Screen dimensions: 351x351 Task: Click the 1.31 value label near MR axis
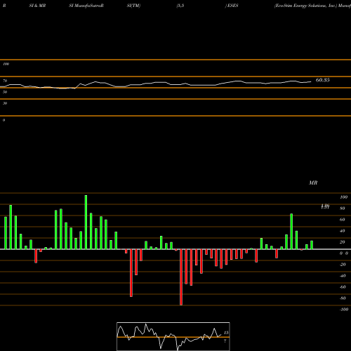[325, 206]
